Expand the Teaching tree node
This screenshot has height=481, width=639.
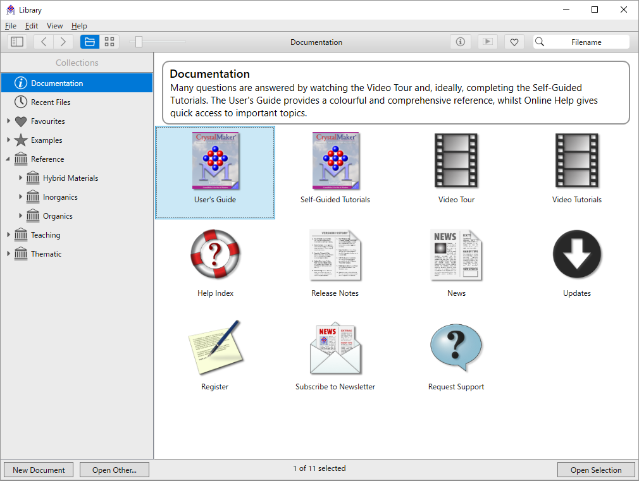coord(8,234)
